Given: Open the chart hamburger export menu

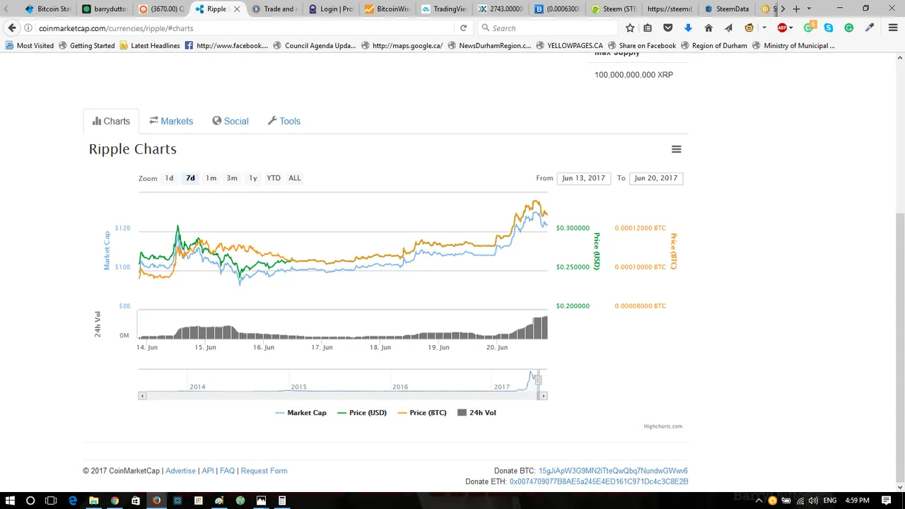Looking at the screenshot, I should click(x=676, y=149).
